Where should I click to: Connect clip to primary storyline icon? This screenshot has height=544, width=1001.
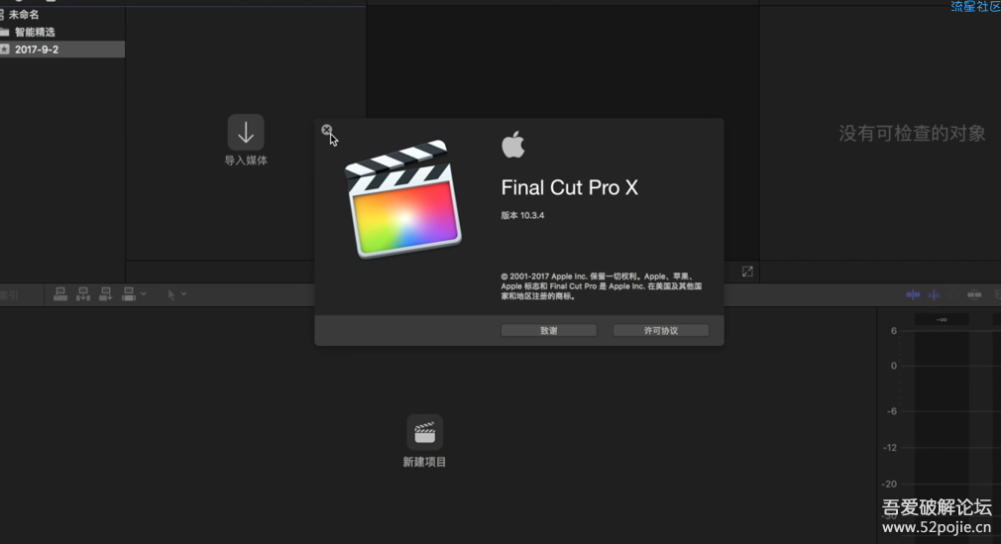point(60,293)
